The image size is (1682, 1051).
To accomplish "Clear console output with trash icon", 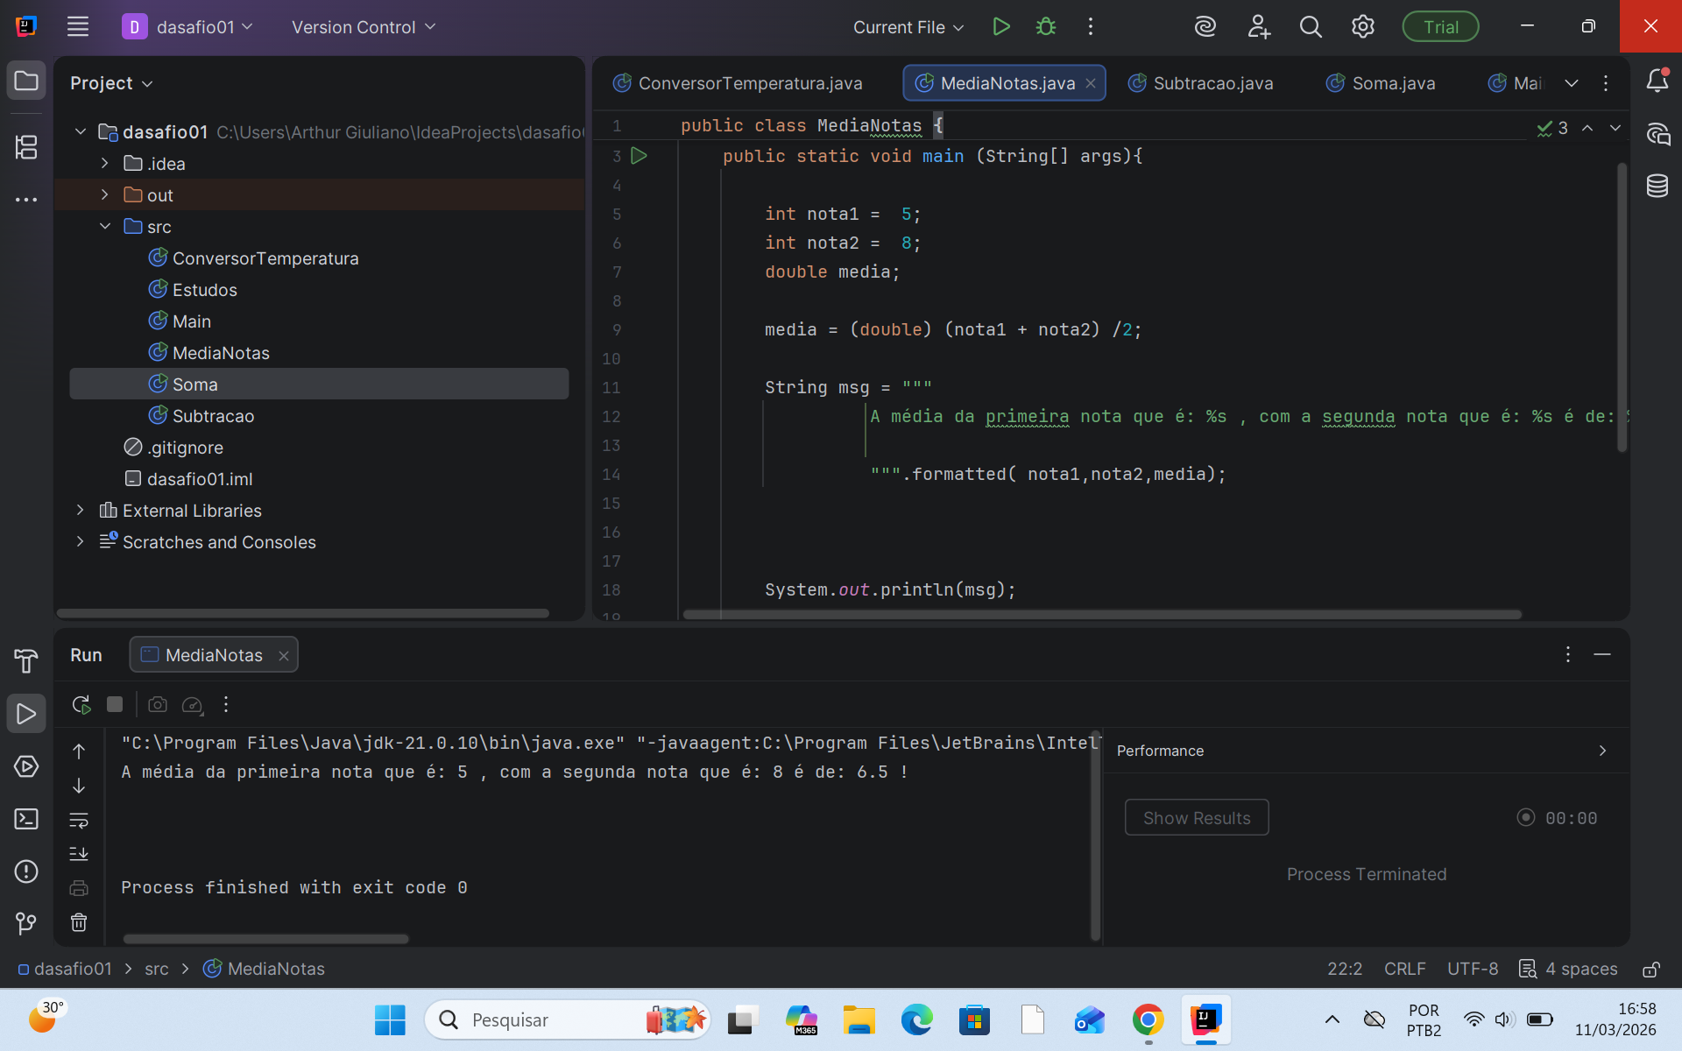I will pyautogui.click(x=79, y=922).
